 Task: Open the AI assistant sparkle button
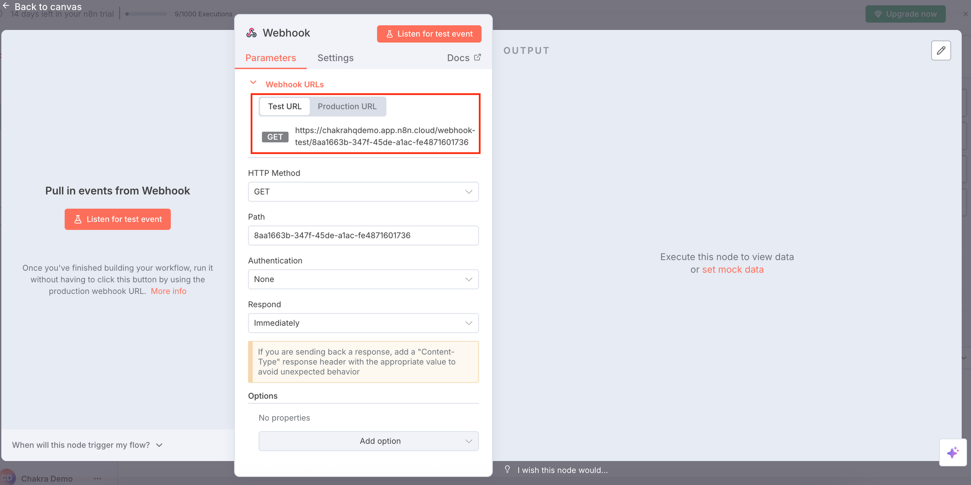coord(953,452)
